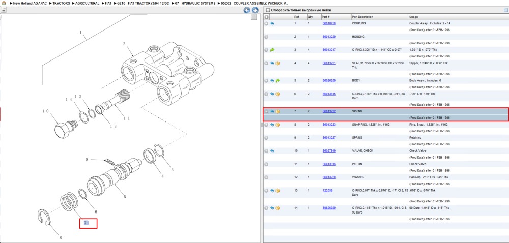
Task: Select callout 5 label in diagram
Action: pos(125,197)
